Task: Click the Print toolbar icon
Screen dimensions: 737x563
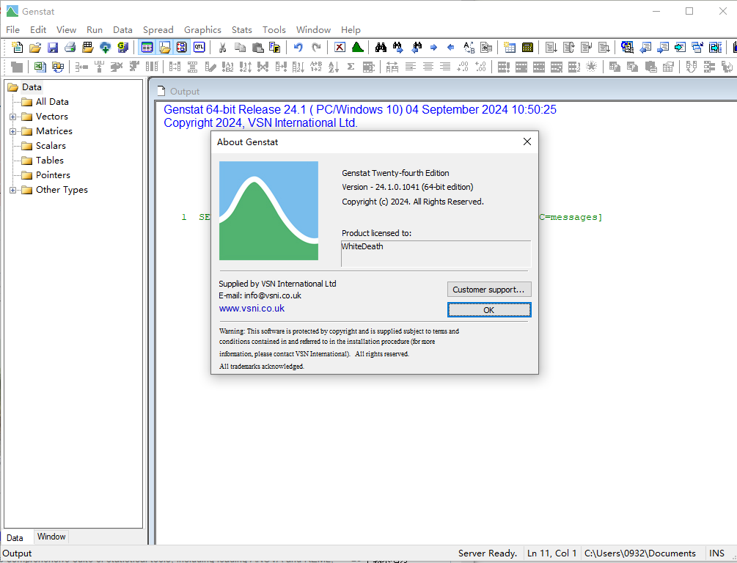Action: pyautogui.click(x=70, y=48)
